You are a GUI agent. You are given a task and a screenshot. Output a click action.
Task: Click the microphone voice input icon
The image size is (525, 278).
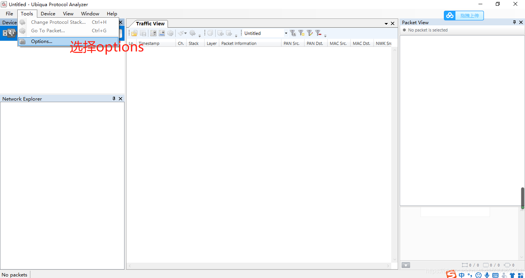(x=487, y=275)
